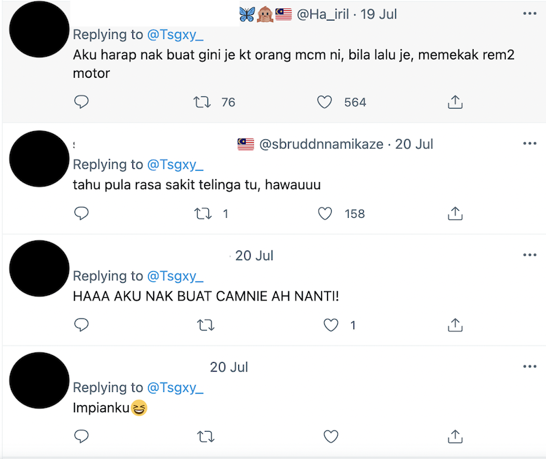Retweet the "HAAA AKU NAK BUAT" tweet
The width and height of the screenshot is (546, 459).
pyautogui.click(x=203, y=325)
